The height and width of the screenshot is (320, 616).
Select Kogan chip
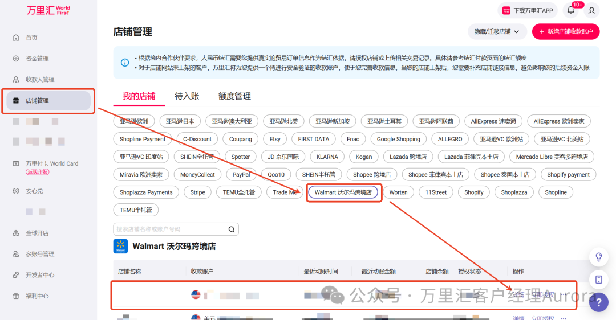point(364,157)
